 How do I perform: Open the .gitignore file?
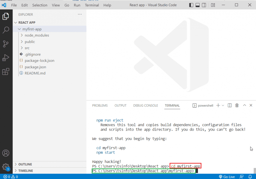click(49, 54)
